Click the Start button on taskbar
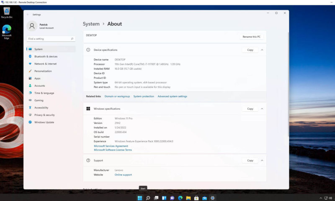Viewport: 335px width, 201px height. point(139,198)
